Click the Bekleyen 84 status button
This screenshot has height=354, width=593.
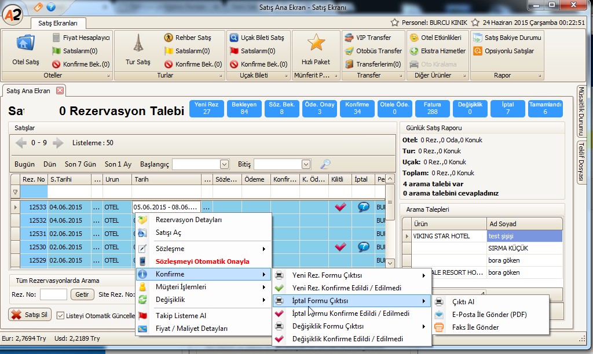[x=244, y=108]
